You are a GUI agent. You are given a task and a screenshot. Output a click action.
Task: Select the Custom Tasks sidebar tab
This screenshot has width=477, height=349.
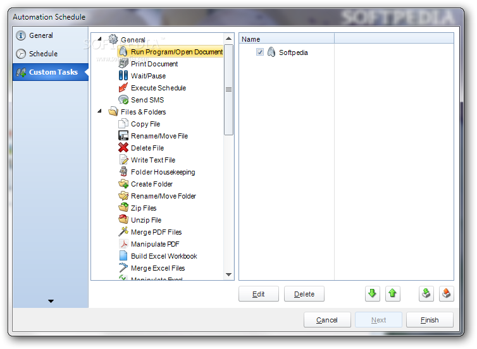(51, 72)
